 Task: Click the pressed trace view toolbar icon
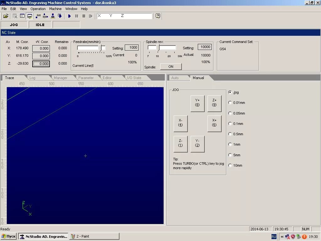coord(30,16)
